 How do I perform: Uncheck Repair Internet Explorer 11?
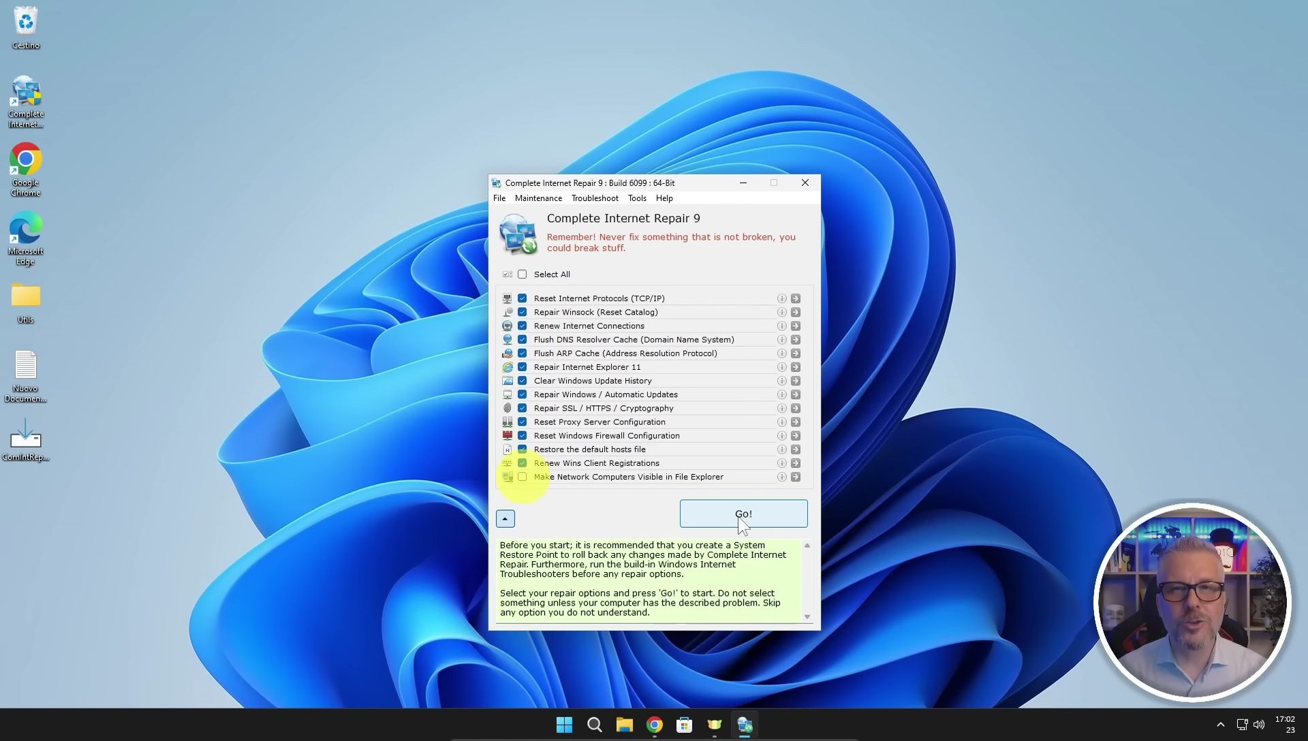pos(522,367)
